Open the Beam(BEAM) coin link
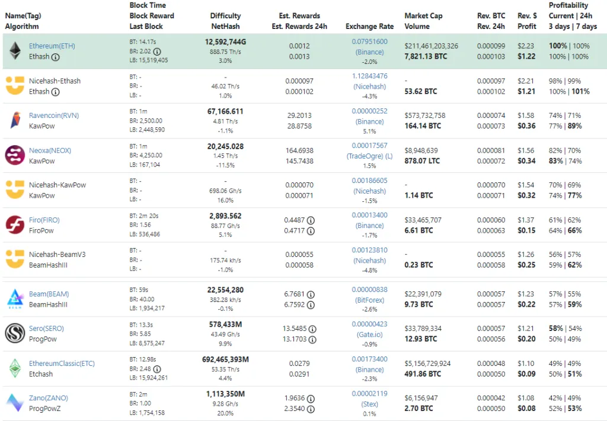This screenshot has width=607, height=421. tap(49, 294)
